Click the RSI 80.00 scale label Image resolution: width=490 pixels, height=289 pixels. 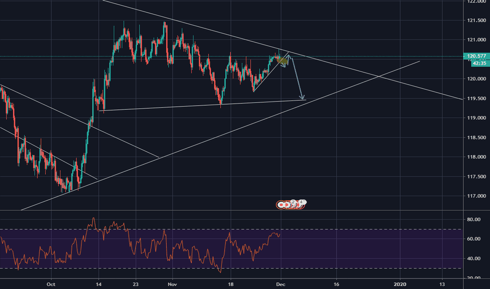coord(473,219)
